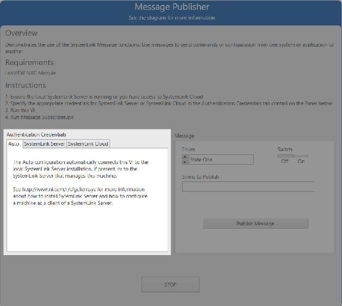Open the Enum 'State One' selector

(x=221, y=160)
